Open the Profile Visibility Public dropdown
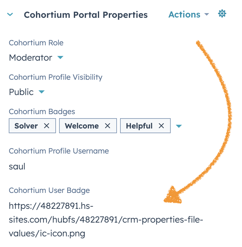The height and width of the screenshot is (247, 242). click(x=27, y=92)
